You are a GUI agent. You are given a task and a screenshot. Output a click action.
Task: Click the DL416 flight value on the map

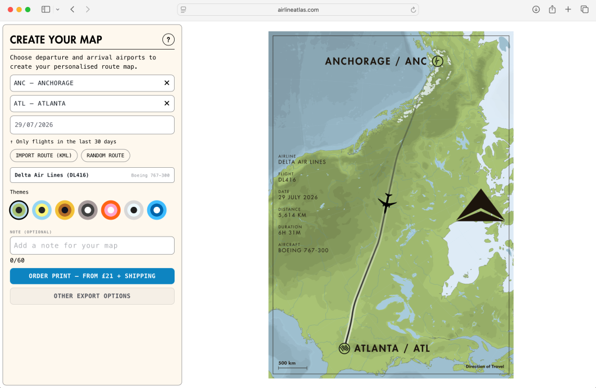coord(287,179)
